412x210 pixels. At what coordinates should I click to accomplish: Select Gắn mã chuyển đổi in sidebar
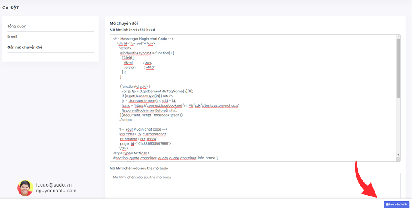click(x=25, y=47)
